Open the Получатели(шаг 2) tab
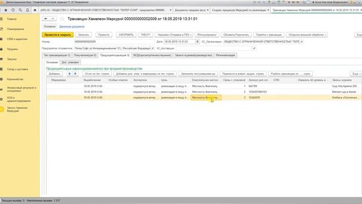The width and height of the screenshot is (362, 204). [x=85, y=56]
